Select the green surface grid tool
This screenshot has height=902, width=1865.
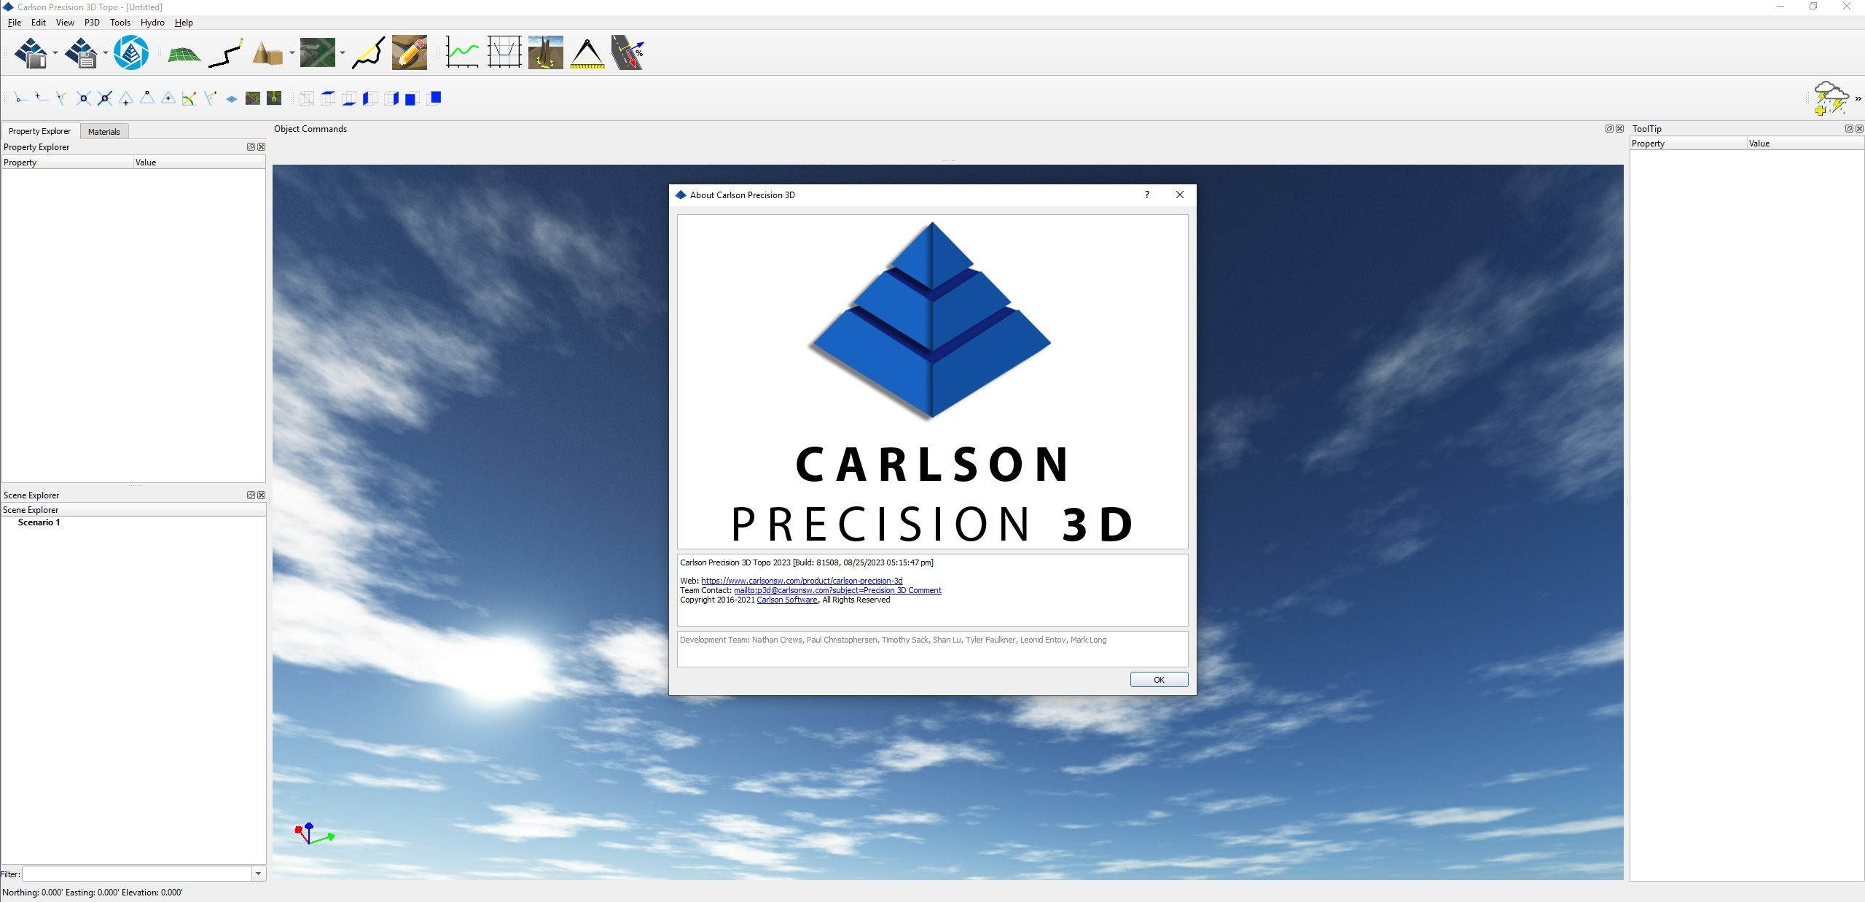click(x=184, y=54)
